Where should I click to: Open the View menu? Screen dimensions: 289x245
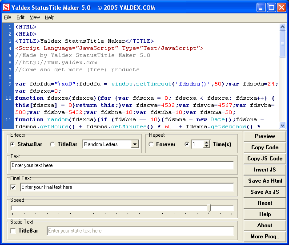coord(35,17)
